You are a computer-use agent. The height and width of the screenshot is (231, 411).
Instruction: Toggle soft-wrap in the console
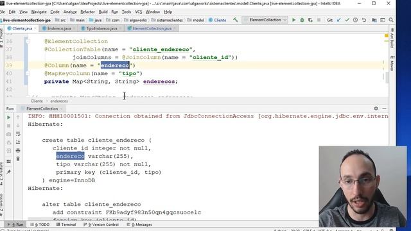[x=18, y=134]
